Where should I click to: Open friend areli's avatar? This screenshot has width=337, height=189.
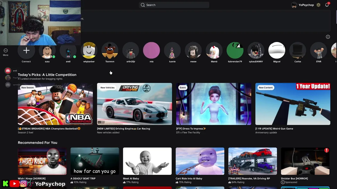[68, 50]
